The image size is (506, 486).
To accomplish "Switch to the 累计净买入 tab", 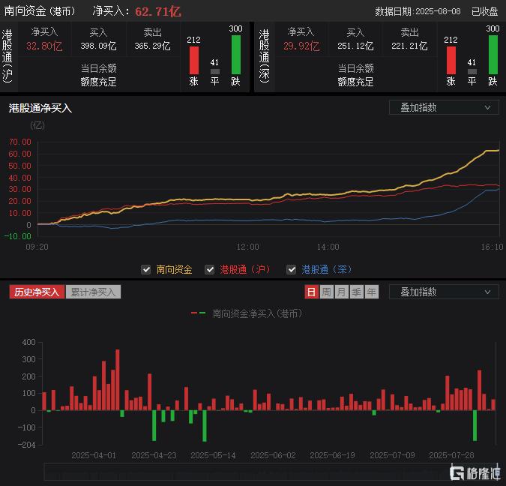I will click(93, 292).
